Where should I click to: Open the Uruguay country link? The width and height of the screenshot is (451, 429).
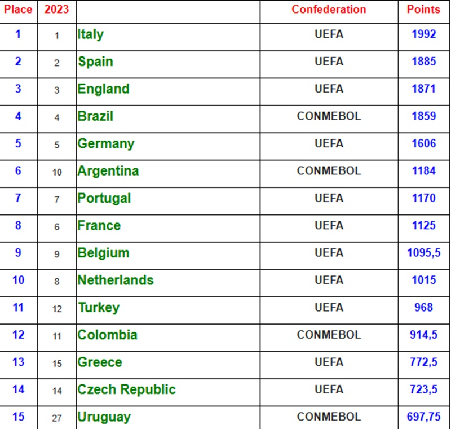(104, 417)
